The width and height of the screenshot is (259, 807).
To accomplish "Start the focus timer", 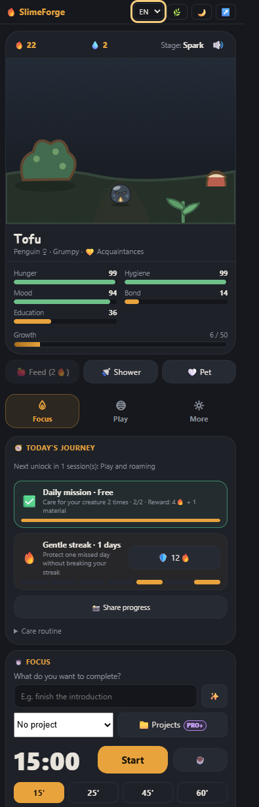I will 132,760.
